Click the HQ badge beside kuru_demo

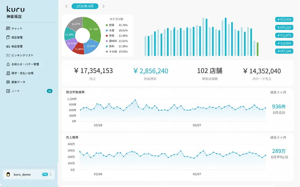45,174
